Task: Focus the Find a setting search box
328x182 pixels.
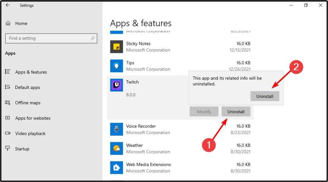Action: pyautogui.click(x=51, y=38)
